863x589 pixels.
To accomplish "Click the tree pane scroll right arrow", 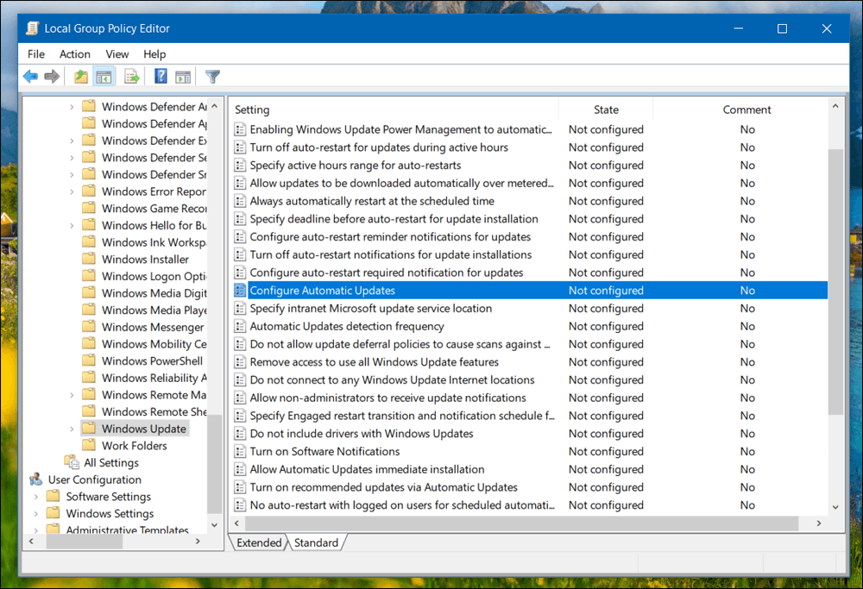I will (198, 542).
